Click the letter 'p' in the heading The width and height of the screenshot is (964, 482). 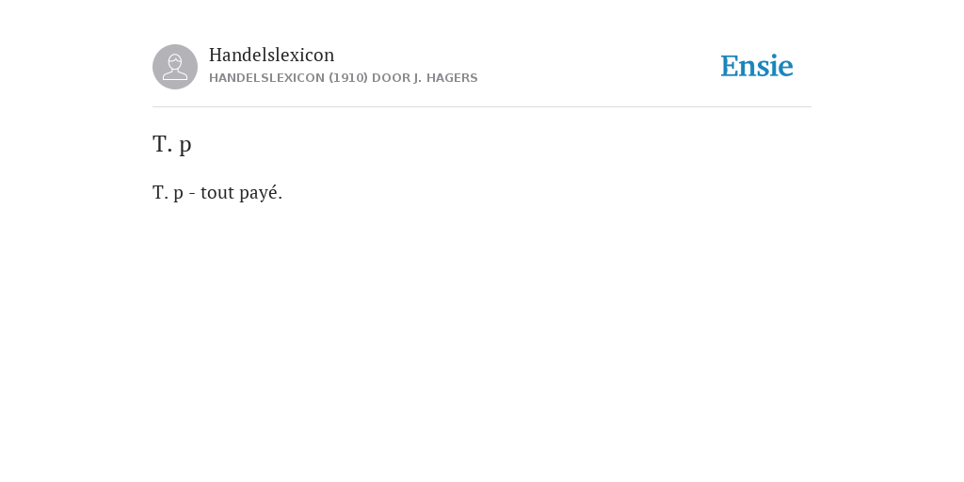pyautogui.click(x=185, y=146)
